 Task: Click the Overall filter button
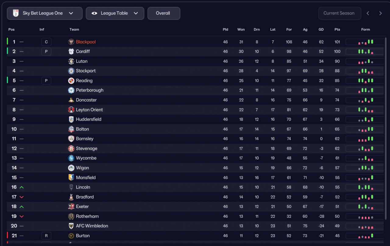click(x=164, y=13)
